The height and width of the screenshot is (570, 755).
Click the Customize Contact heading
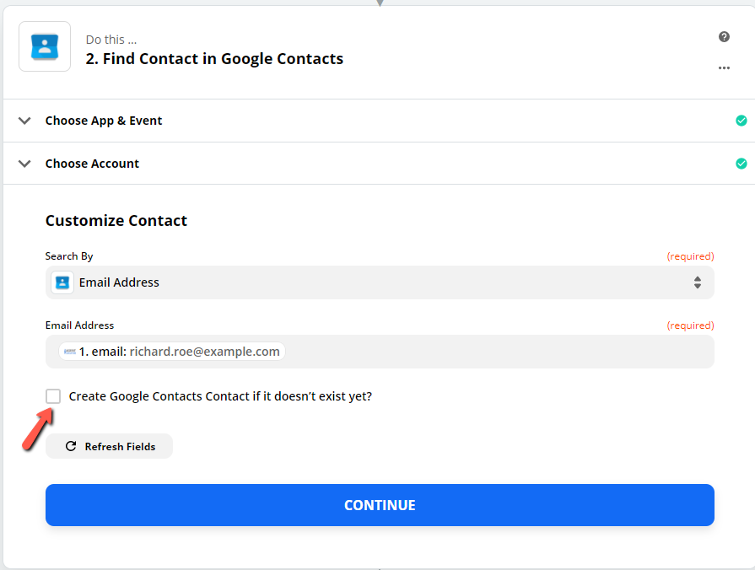[x=116, y=220]
